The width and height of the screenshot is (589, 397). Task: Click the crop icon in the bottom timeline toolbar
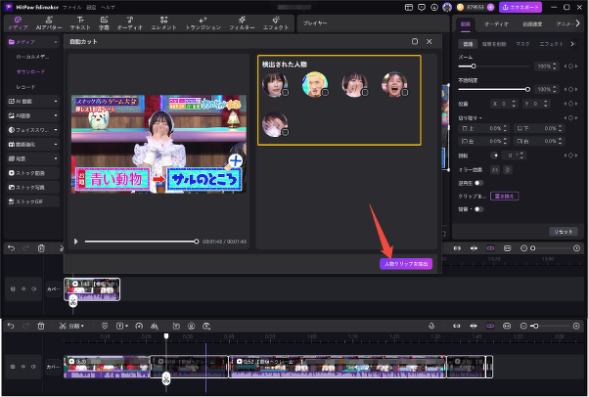click(176, 326)
